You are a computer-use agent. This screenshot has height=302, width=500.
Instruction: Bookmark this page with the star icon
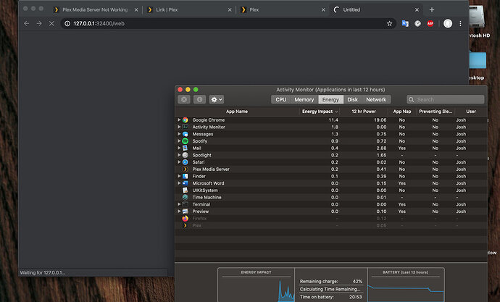point(389,24)
